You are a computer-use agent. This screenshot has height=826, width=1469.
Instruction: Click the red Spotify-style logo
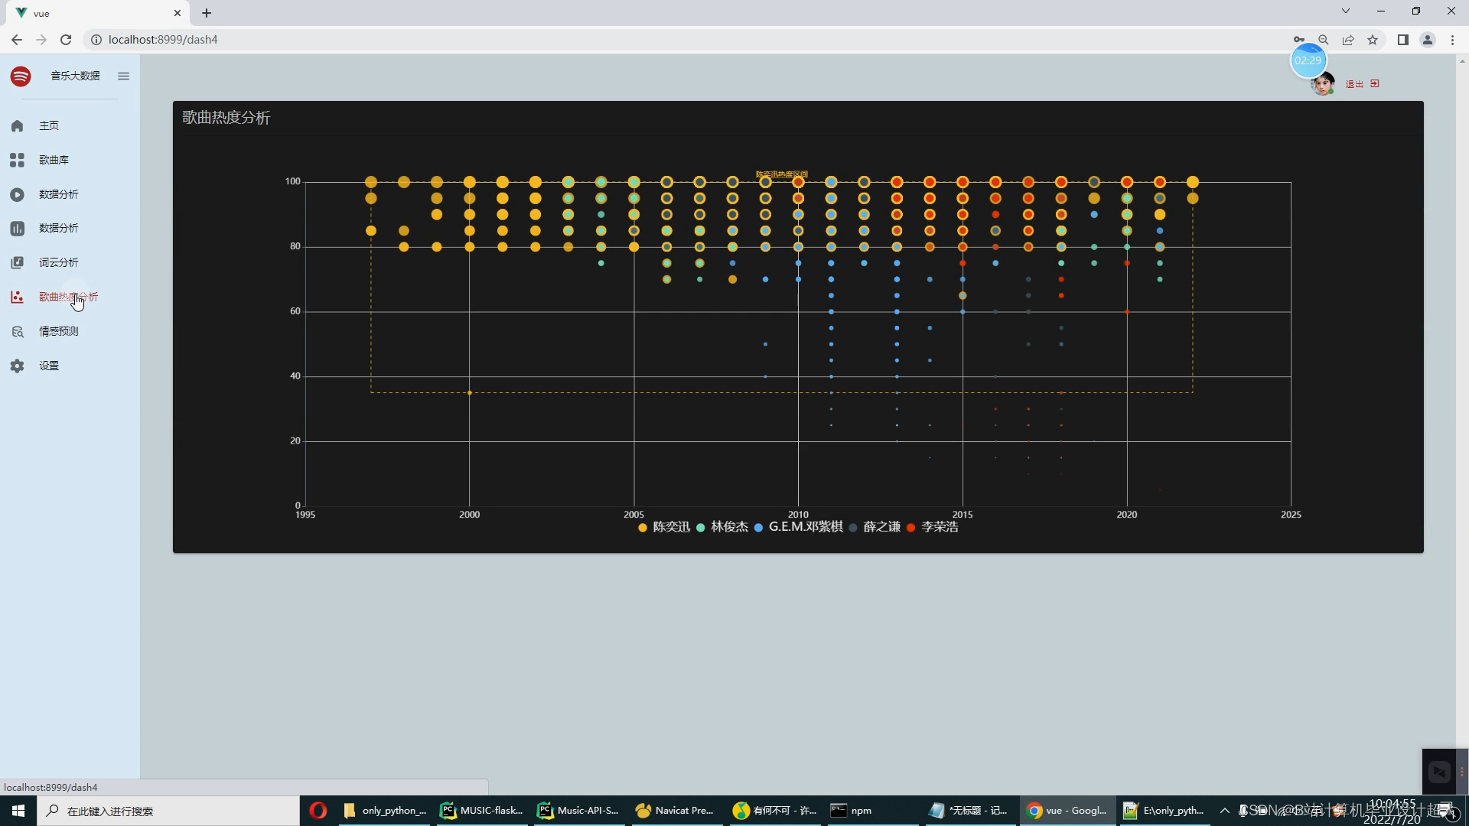click(x=21, y=76)
